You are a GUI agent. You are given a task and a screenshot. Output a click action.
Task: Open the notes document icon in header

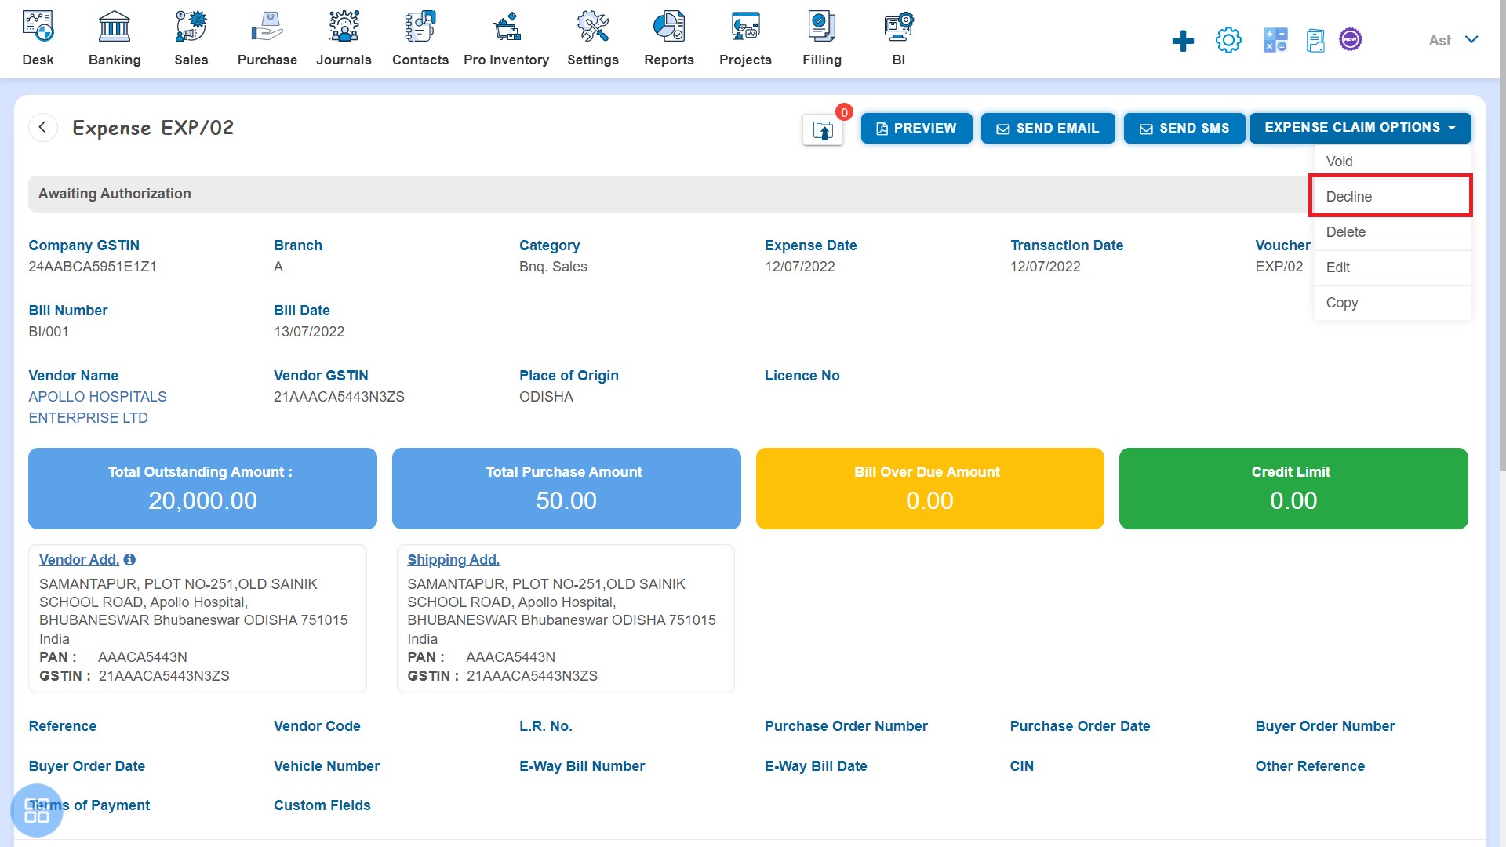tap(1315, 40)
